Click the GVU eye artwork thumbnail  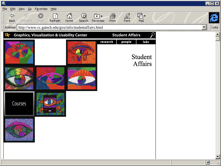[81, 52]
